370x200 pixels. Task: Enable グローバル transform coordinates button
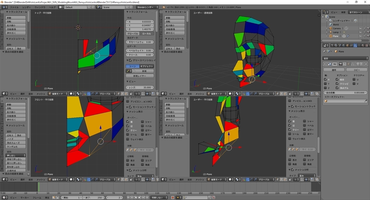tap(133, 34)
